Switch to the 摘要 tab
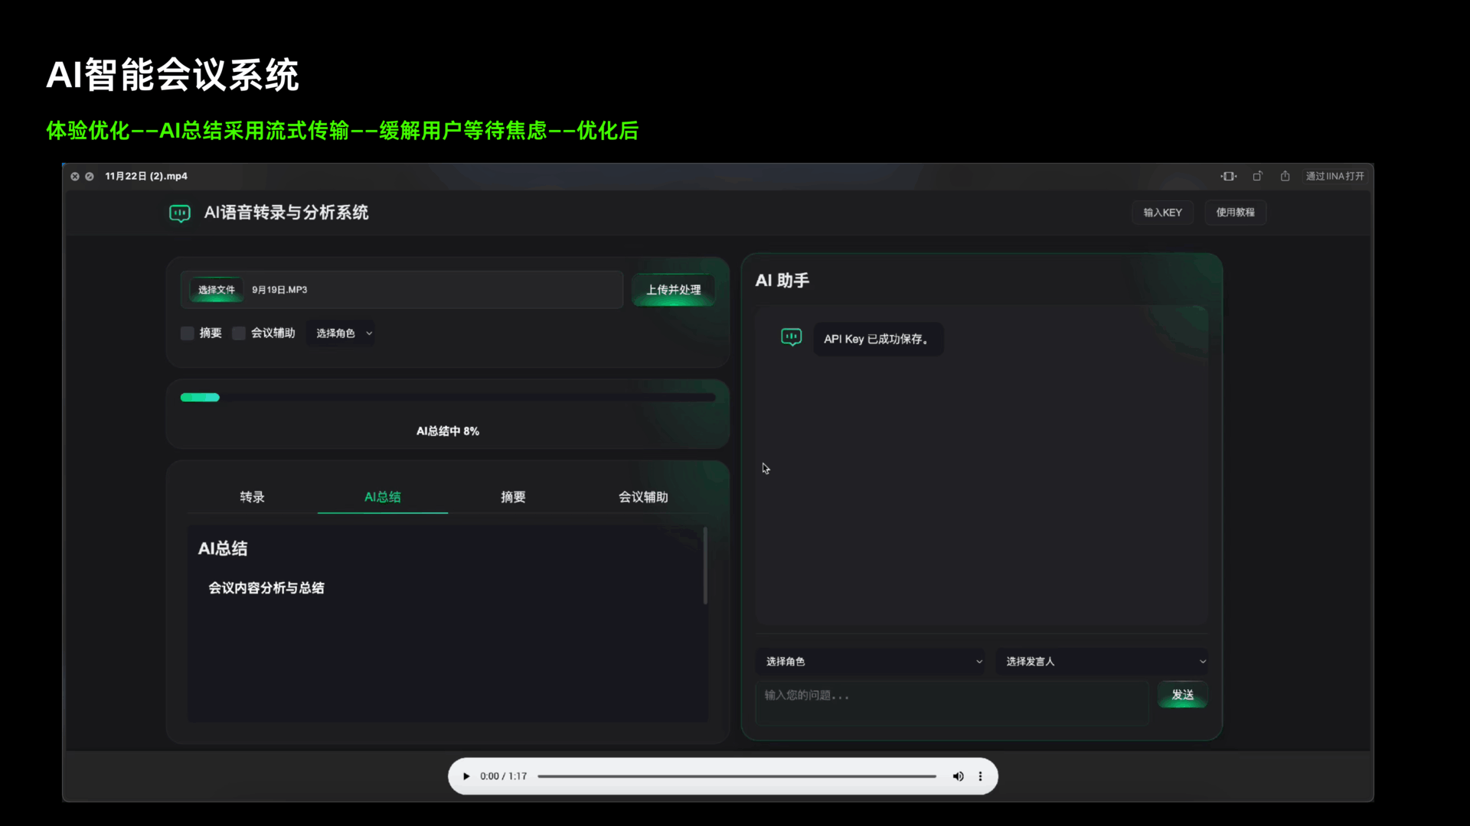 pyautogui.click(x=513, y=497)
